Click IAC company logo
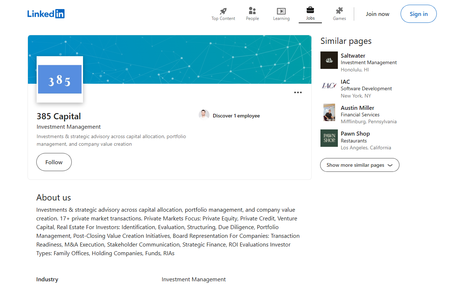The height and width of the screenshot is (290, 464). point(329,86)
